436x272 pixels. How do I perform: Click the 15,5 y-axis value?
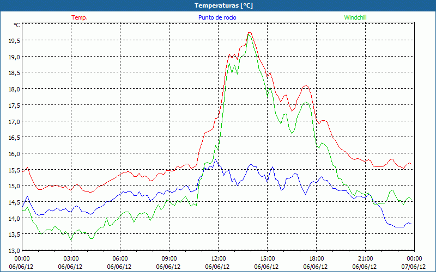click(15, 170)
